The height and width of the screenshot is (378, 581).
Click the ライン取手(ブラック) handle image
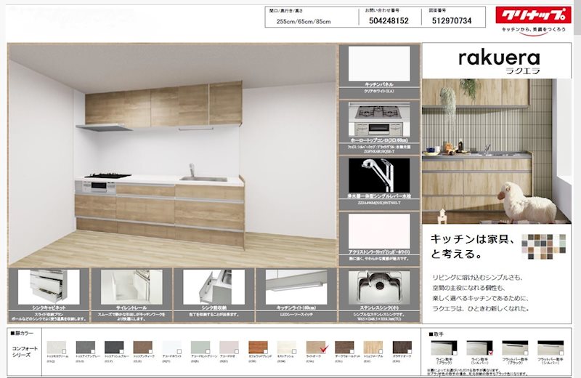coord(444,348)
